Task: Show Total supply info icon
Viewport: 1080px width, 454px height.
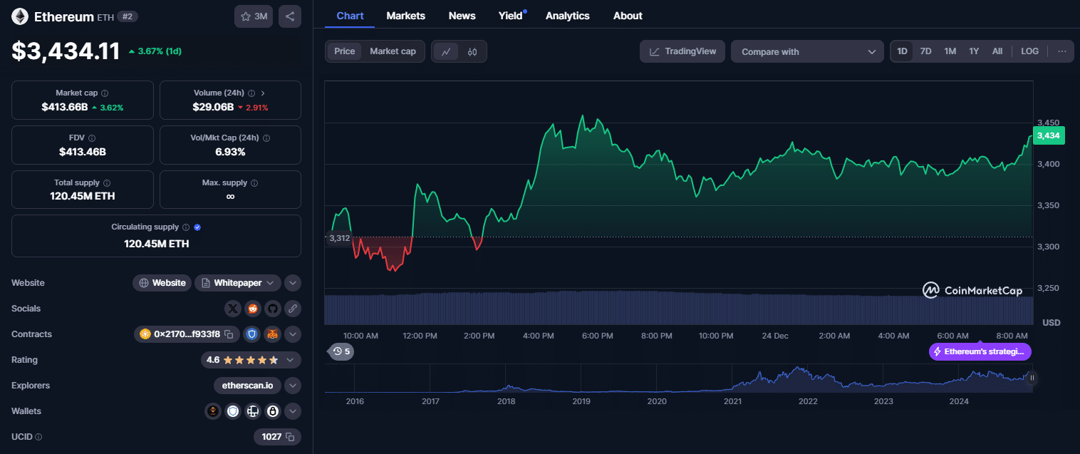Action: [107, 183]
